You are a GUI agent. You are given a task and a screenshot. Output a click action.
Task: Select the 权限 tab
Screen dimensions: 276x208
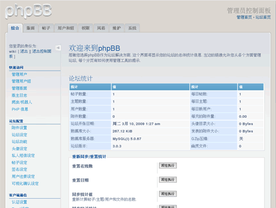click(86, 28)
